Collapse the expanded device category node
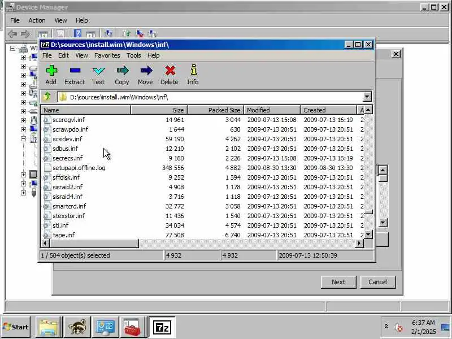The width and height of the screenshot is (452, 339). [x=23, y=138]
